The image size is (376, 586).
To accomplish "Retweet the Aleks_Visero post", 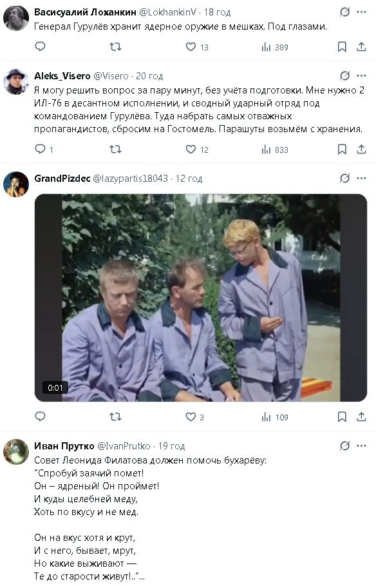I will (115, 150).
